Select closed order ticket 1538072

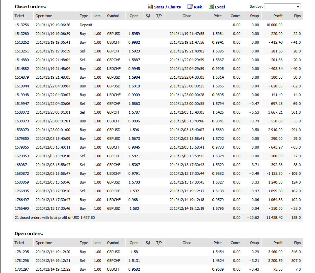tap(158, 112)
